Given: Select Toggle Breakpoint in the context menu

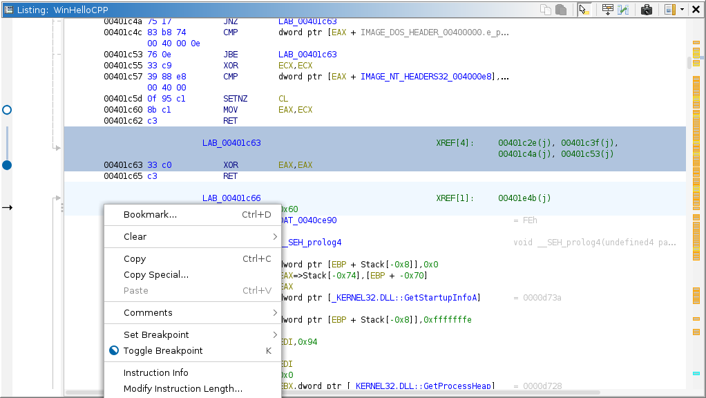Looking at the screenshot, I should tap(163, 351).
